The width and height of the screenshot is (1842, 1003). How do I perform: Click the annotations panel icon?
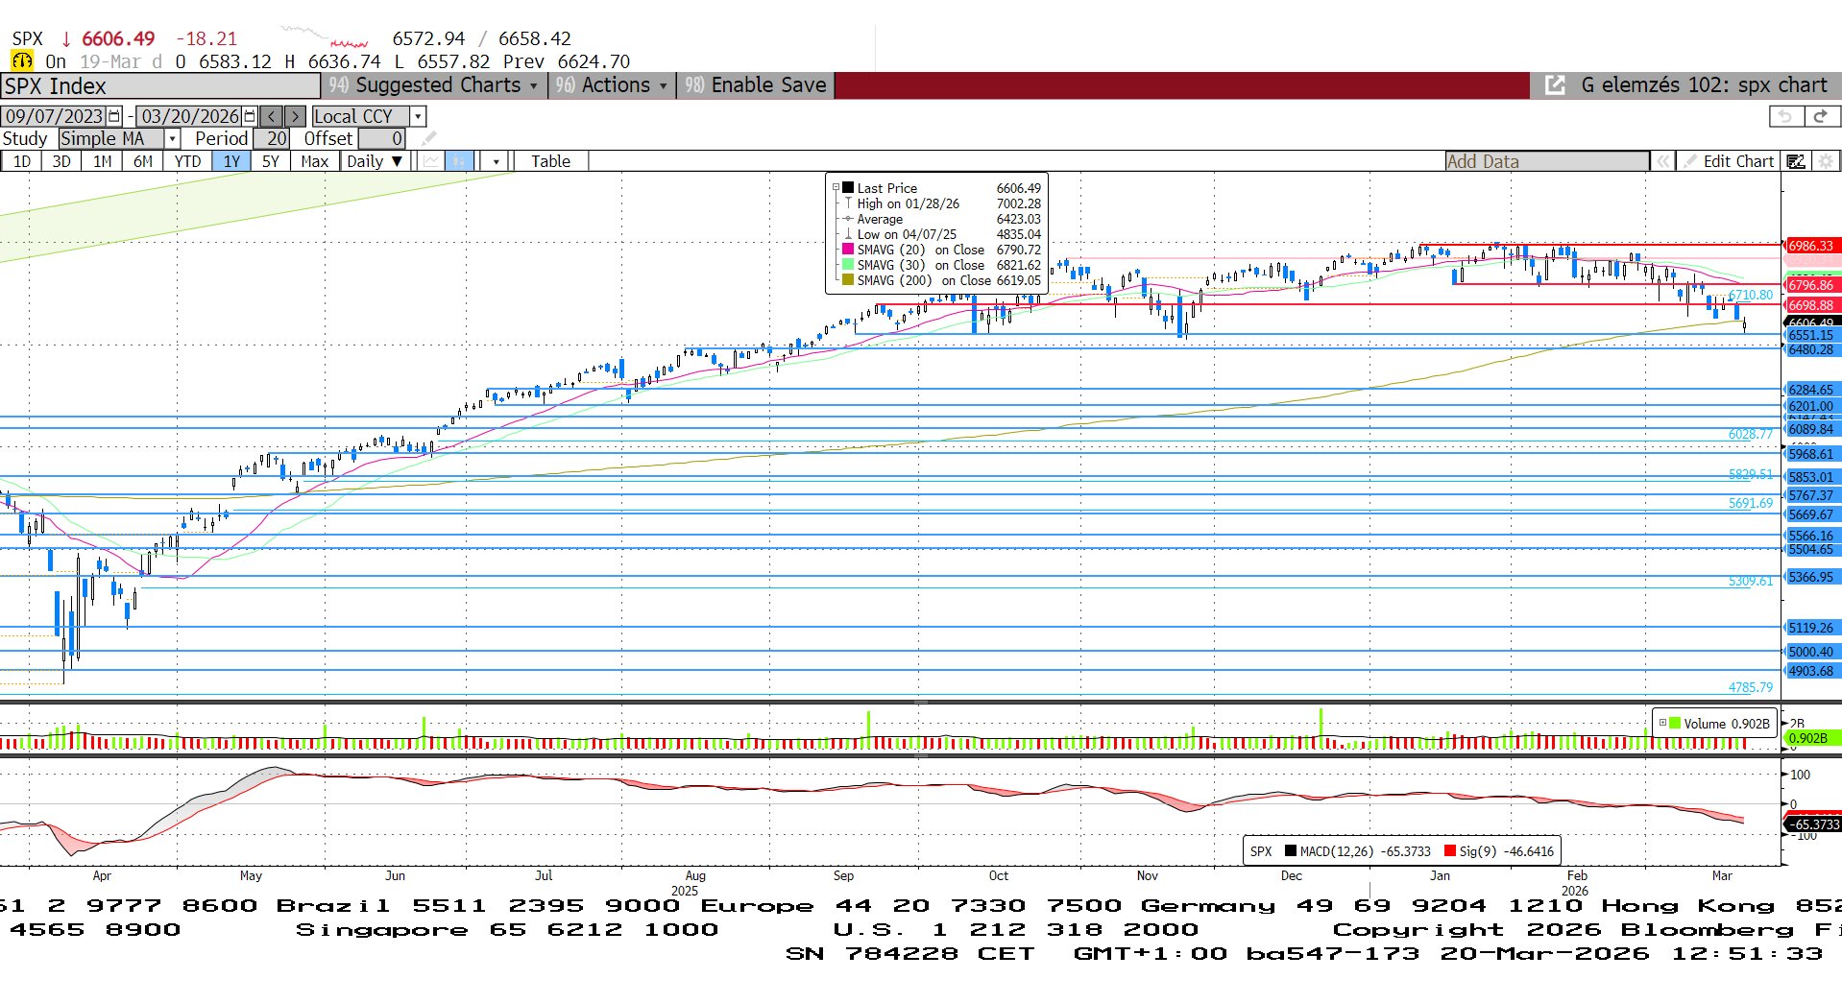coord(1795,161)
